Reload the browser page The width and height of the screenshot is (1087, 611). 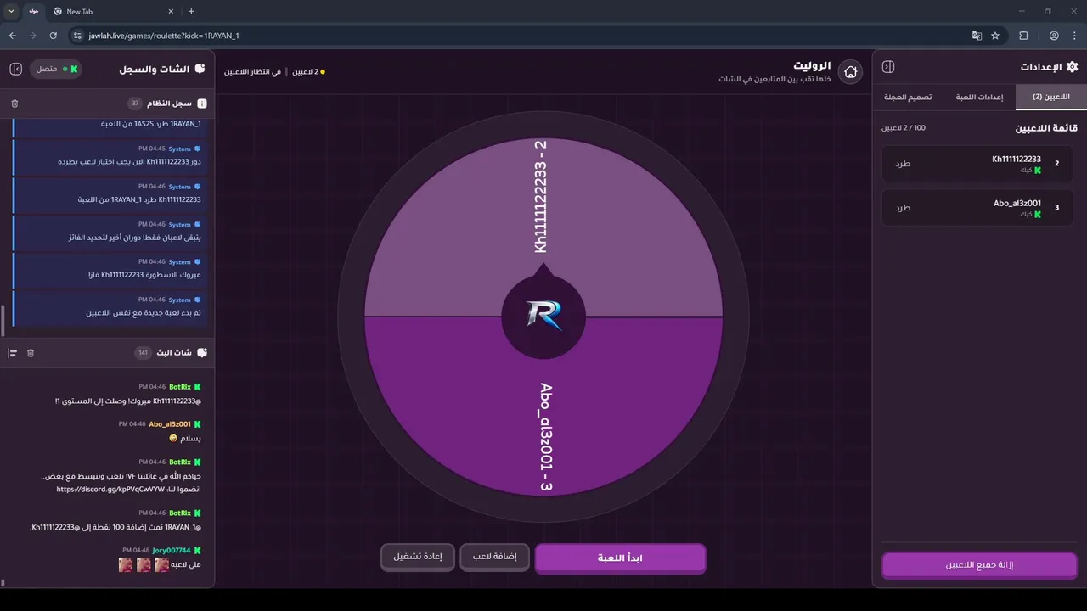point(53,36)
